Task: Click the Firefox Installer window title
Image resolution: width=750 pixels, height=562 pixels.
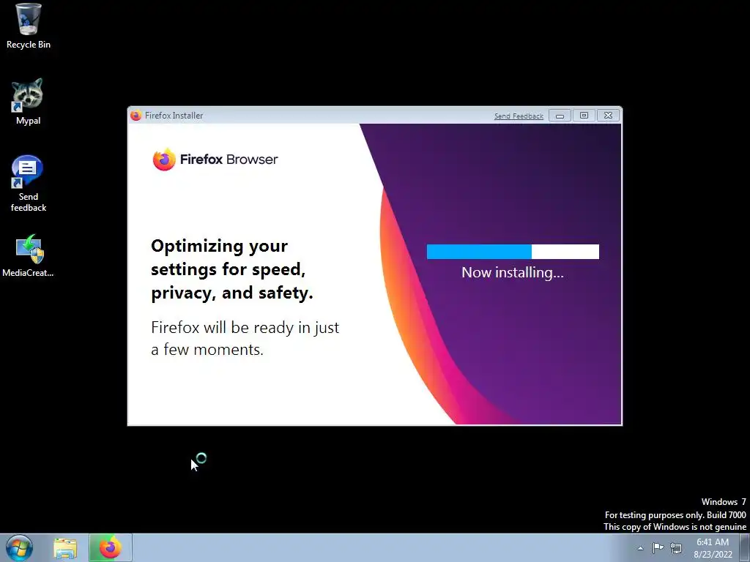Action: [174, 116]
